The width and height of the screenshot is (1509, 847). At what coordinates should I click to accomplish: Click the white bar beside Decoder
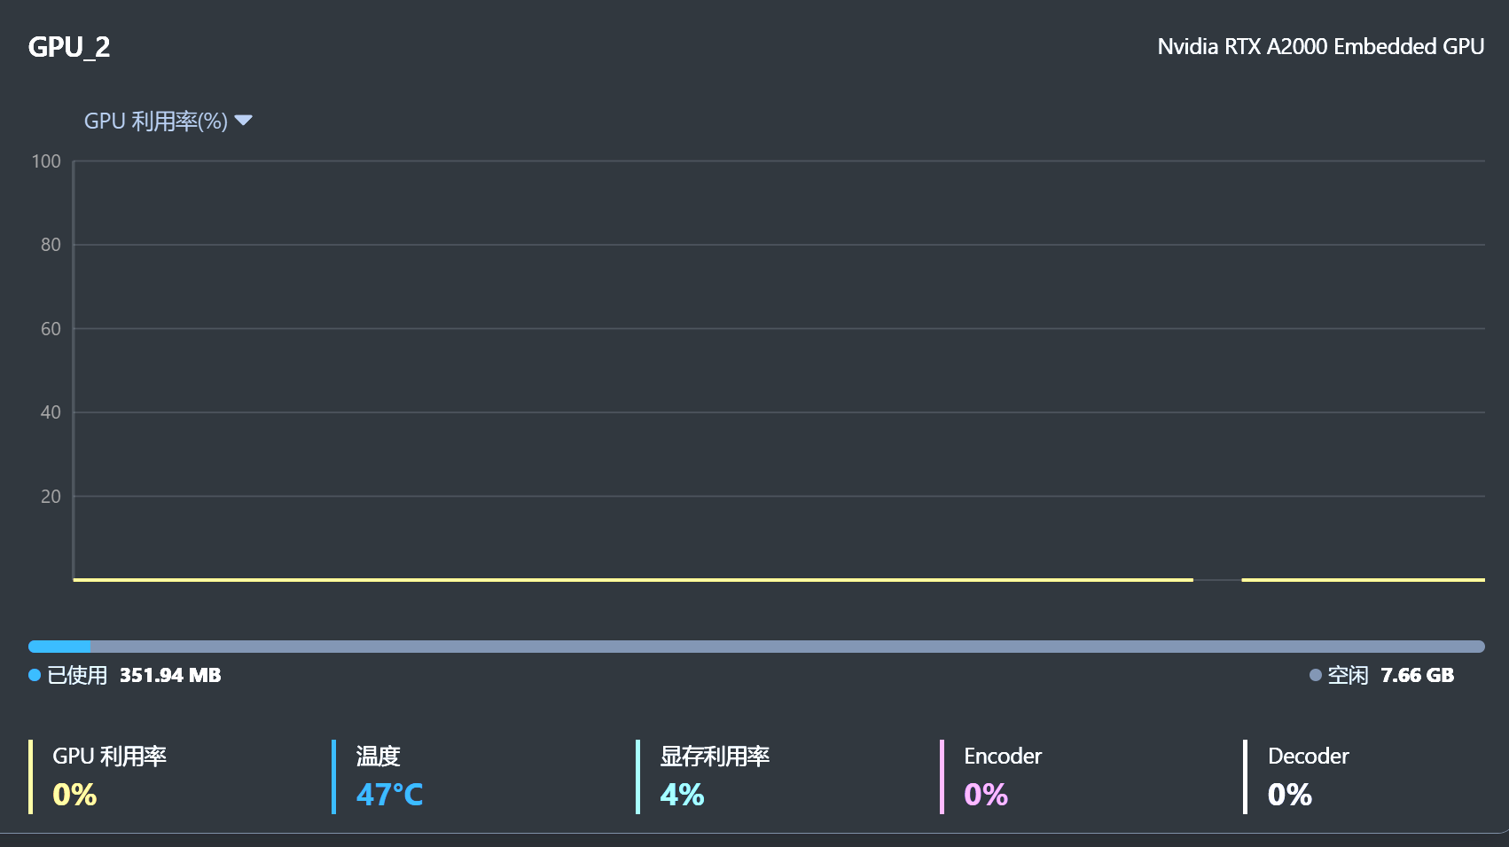[1246, 776]
